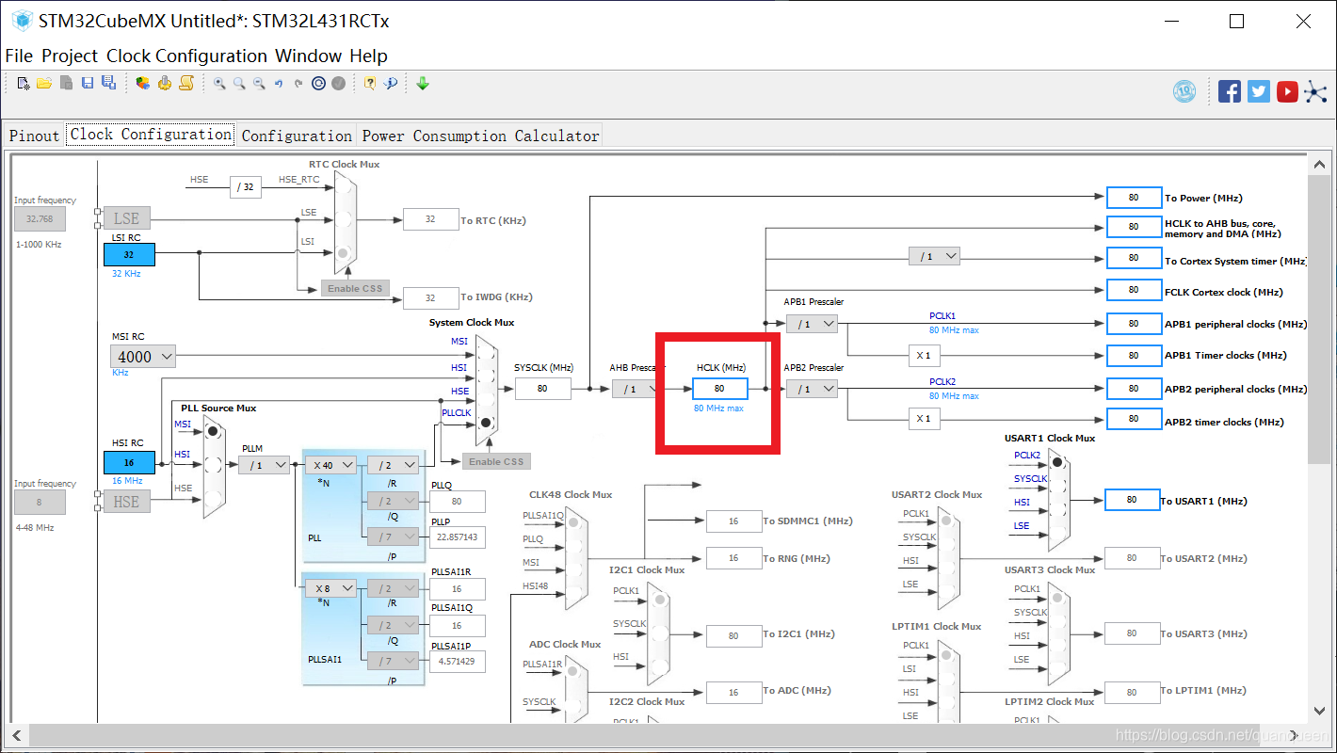Click the colored-blocks icon in the toolbar
This screenshot has height=753, width=1337.
click(x=142, y=84)
